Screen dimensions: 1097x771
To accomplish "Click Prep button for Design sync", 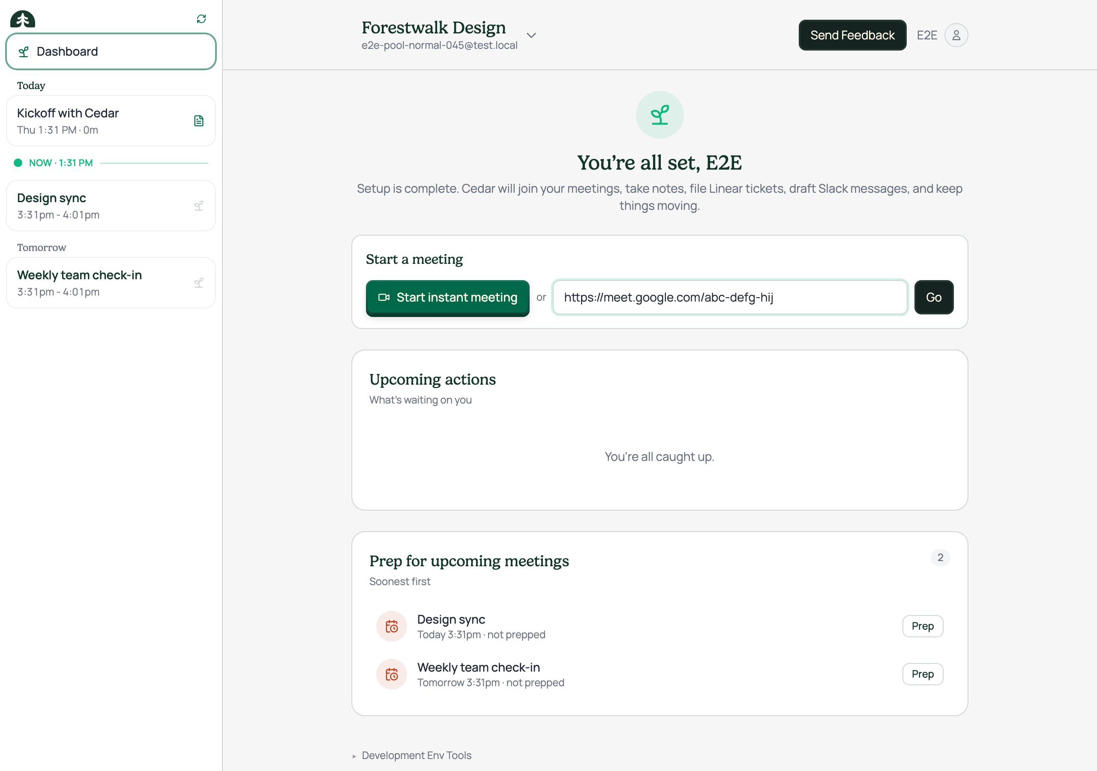I will (922, 626).
